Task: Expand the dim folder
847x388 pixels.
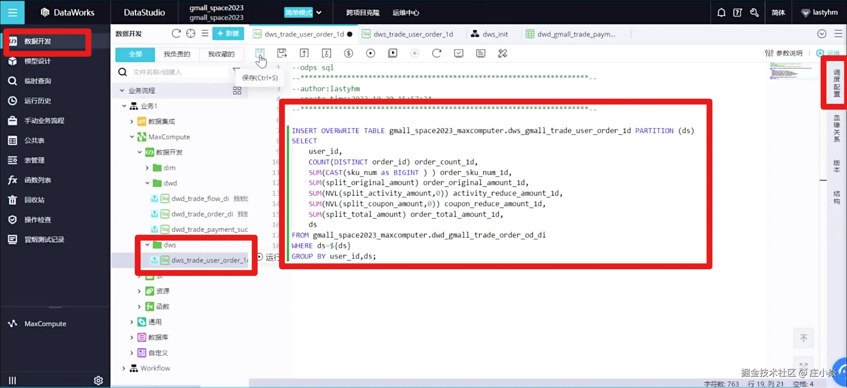Action: (147, 168)
